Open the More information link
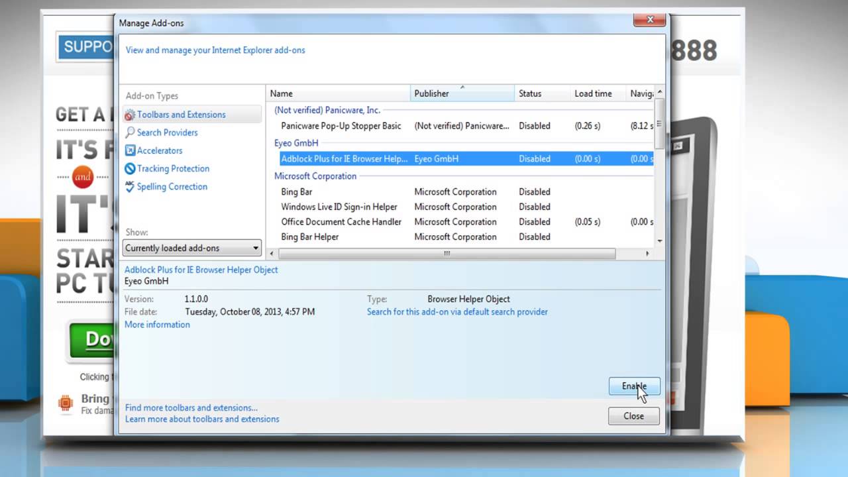Screen dimensions: 848x477 [x=157, y=325]
